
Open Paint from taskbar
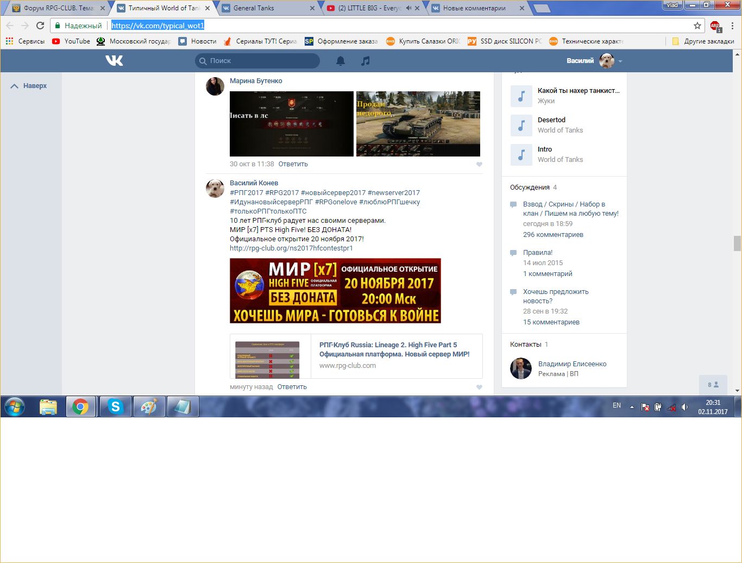point(149,406)
